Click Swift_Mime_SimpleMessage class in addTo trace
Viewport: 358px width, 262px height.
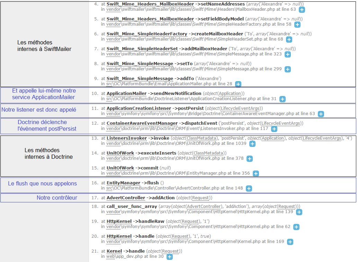click(x=140, y=78)
